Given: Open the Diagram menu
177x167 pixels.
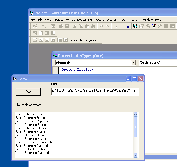Looking at the screenshot, I should tap(112, 20).
